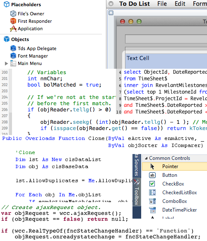Click line number 206 in gutter

pyautogui.click(x=5, y=110)
